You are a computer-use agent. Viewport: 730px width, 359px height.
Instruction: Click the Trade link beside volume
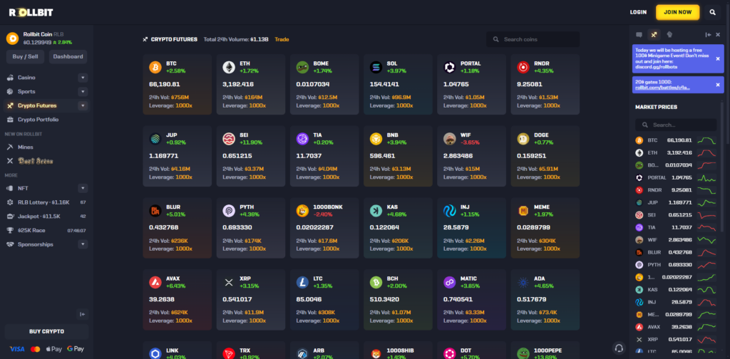tap(282, 39)
